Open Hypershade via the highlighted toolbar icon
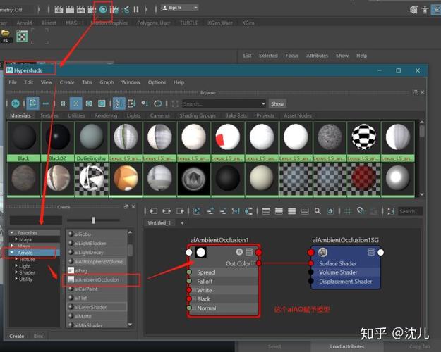Image resolution: width=441 pixels, height=352 pixels. 104,9
